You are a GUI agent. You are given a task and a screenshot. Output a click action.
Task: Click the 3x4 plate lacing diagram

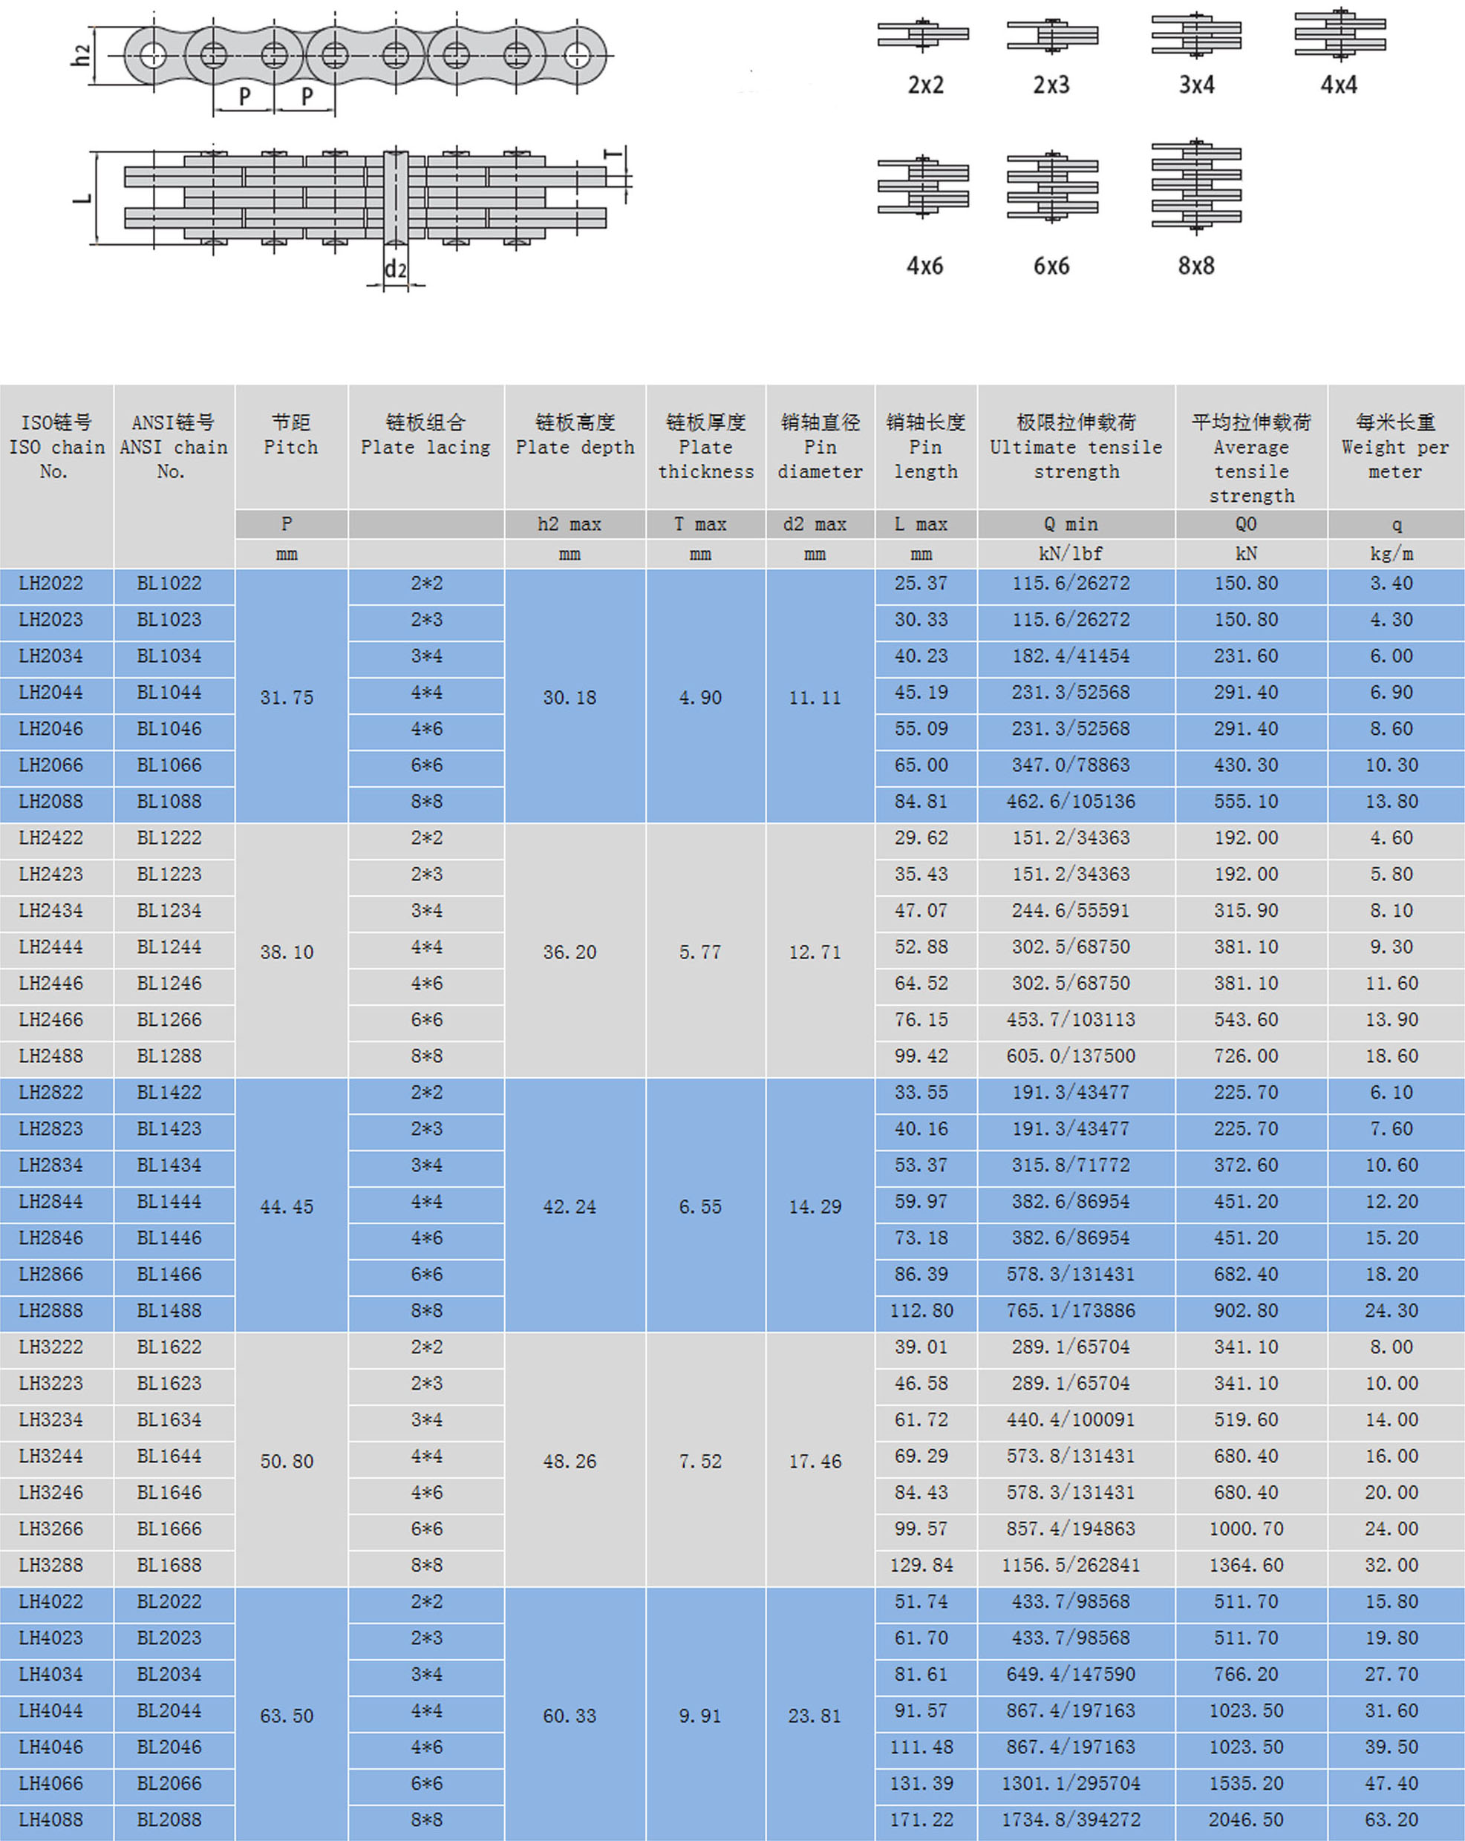[1196, 36]
